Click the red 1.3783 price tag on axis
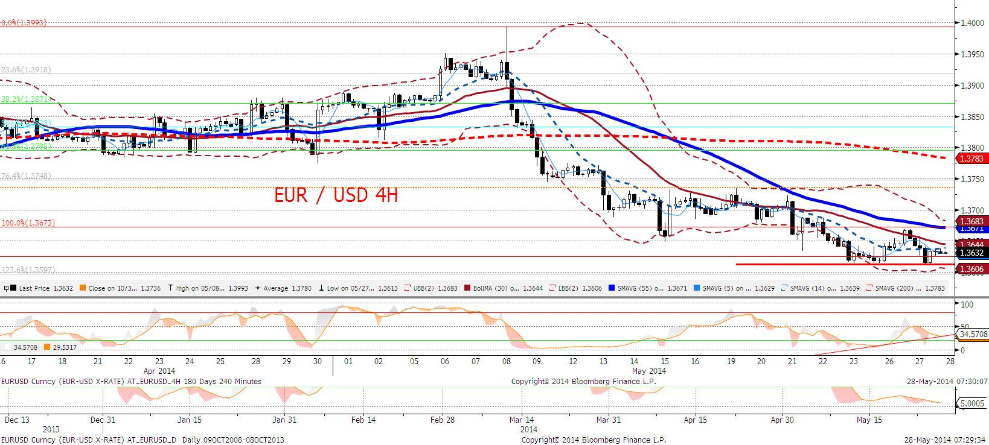Screen dimensions: 989x445 coord(971,159)
